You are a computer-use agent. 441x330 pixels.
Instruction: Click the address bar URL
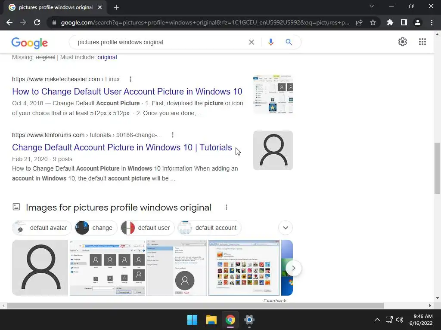[x=205, y=22]
